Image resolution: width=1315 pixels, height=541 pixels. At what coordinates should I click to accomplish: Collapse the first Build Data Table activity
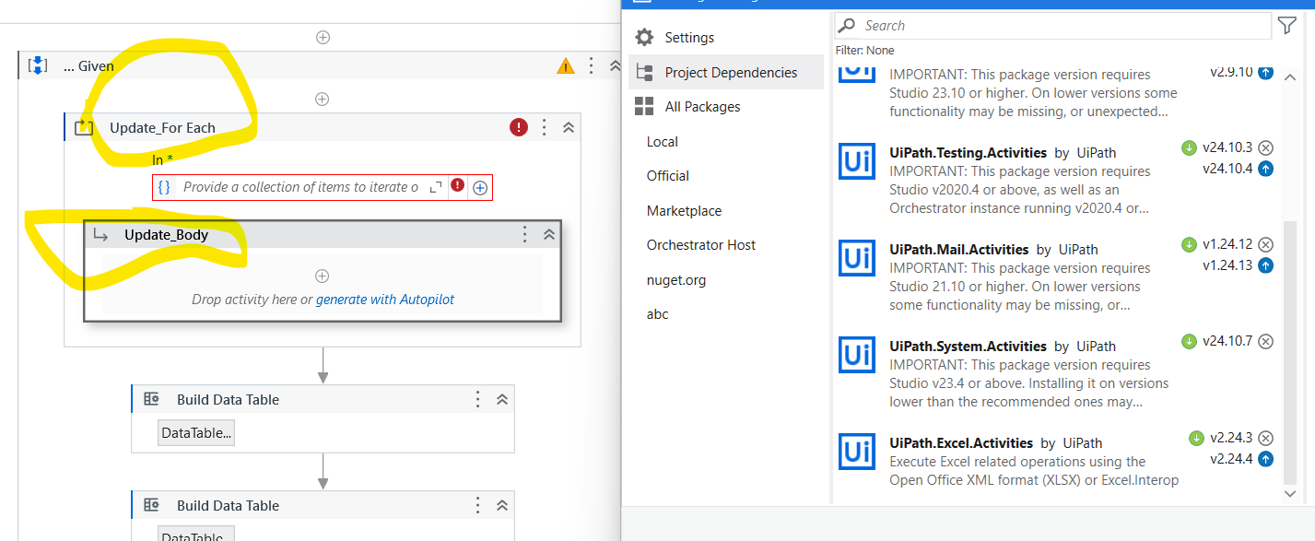coord(502,399)
